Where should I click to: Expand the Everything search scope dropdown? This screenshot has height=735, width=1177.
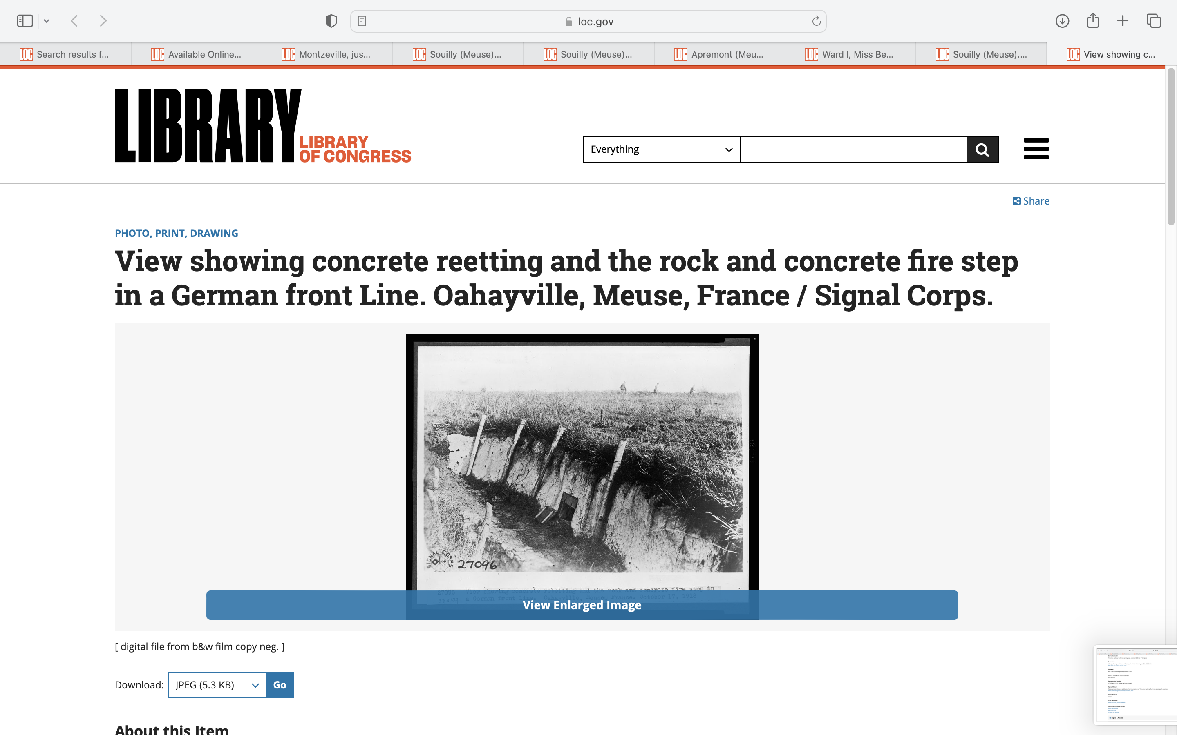pyautogui.click(x=661, y=150)
